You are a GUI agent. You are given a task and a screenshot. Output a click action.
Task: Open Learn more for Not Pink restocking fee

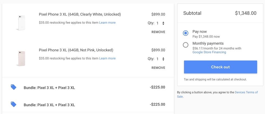[x=107, y=58]
